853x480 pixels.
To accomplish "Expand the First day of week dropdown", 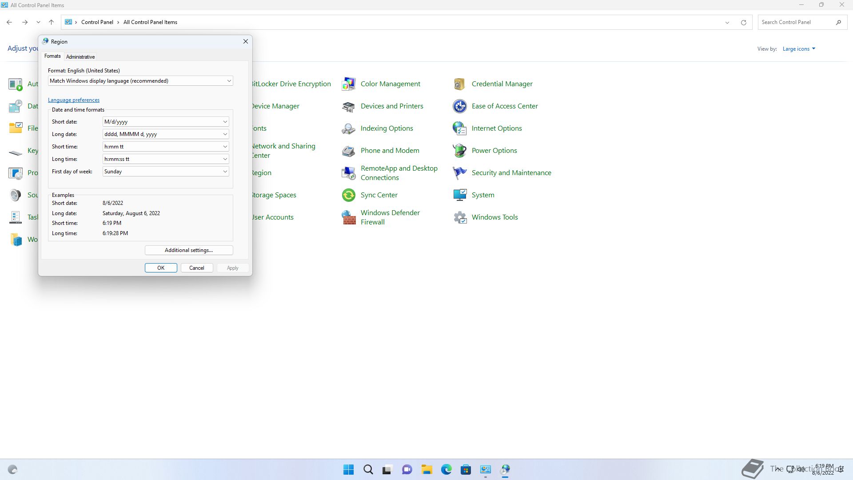I will [x=225, y=172].
